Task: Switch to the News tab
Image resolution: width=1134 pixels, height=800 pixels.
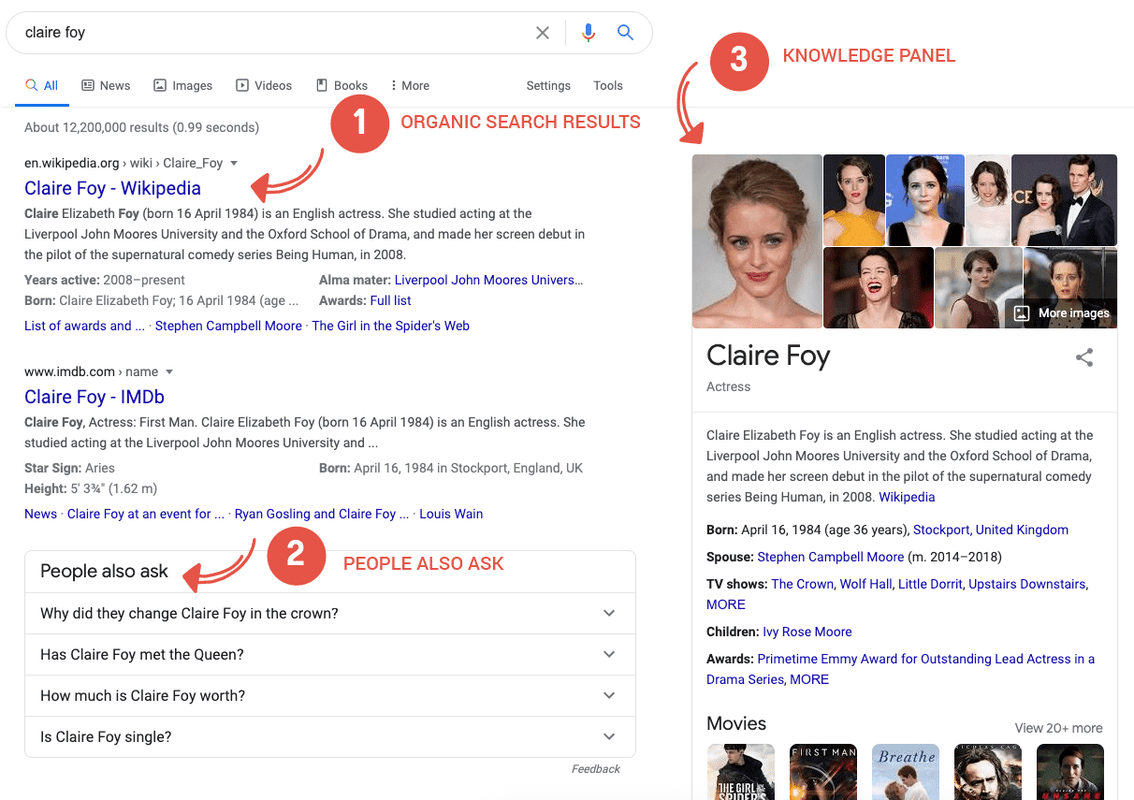Action: [x=106, y=85]
